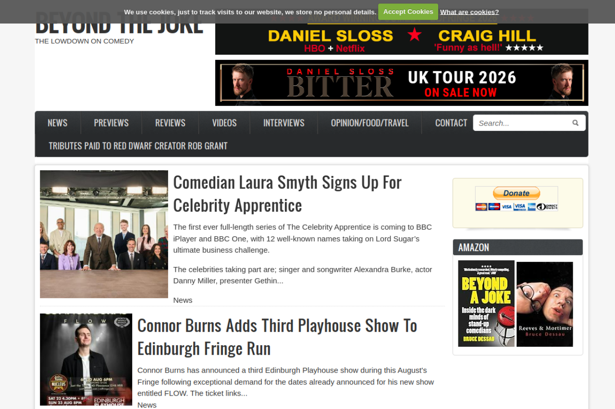Click the AMAZON sidebar heading

coord(474,247)
